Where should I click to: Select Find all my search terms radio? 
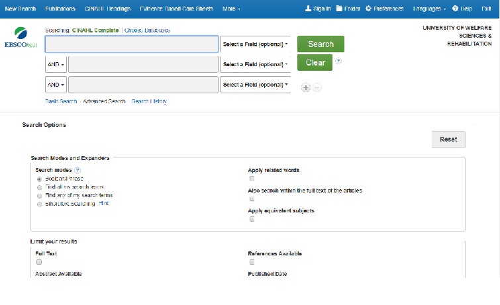point(39,187)
